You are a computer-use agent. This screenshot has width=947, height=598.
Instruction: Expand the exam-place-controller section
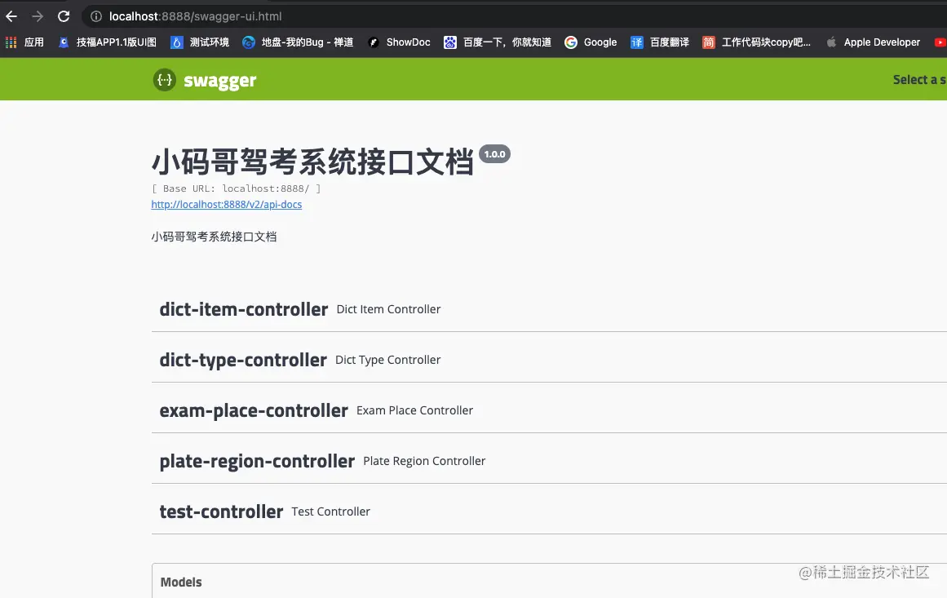tap(549, 410)
